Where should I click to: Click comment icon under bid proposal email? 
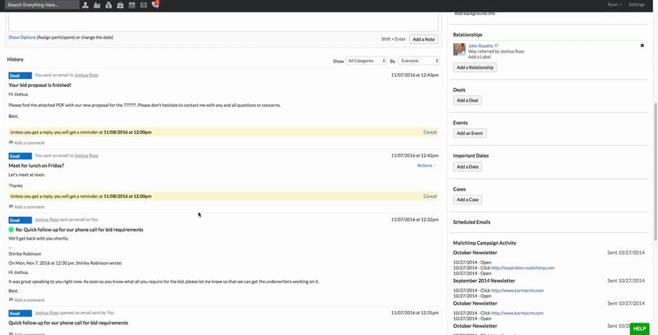(11, 143)
